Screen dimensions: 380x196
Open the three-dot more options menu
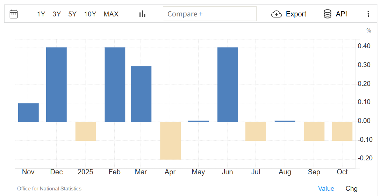(368, 14)
